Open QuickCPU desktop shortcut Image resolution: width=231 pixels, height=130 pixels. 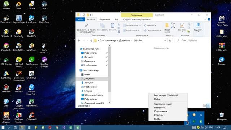click(x=31, y=33)
